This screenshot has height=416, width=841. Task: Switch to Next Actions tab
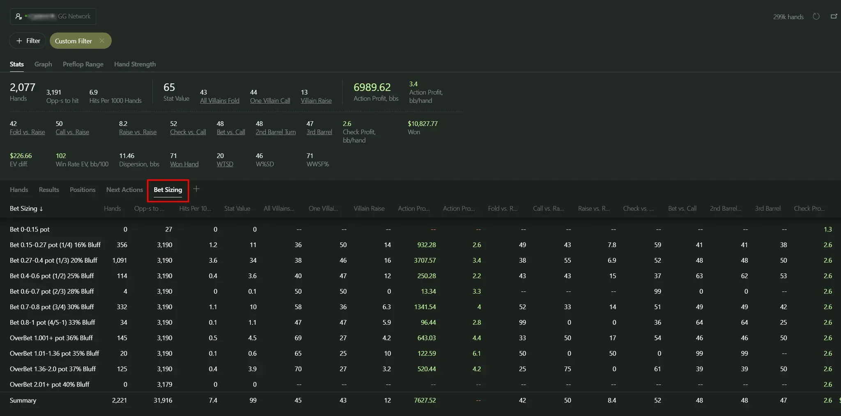coord(124,190)
